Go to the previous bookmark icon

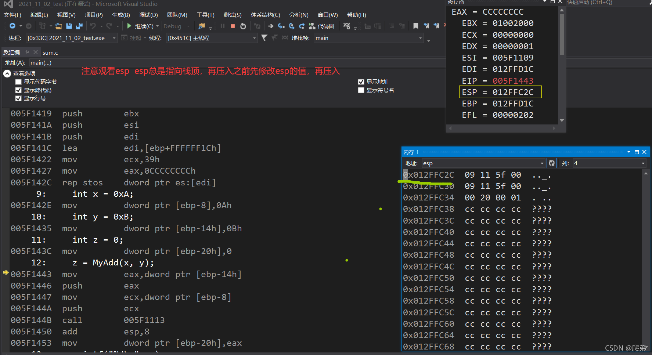pyautogui.click(x=426, y=26)
